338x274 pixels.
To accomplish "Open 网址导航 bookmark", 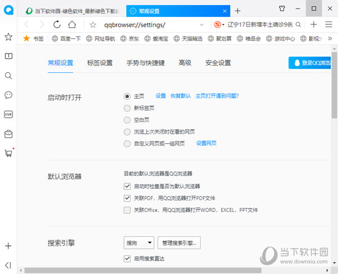I will click(100, 38).
